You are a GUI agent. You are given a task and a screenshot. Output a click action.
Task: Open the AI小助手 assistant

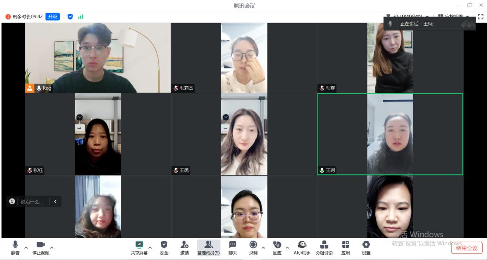(x=302, y=247)
